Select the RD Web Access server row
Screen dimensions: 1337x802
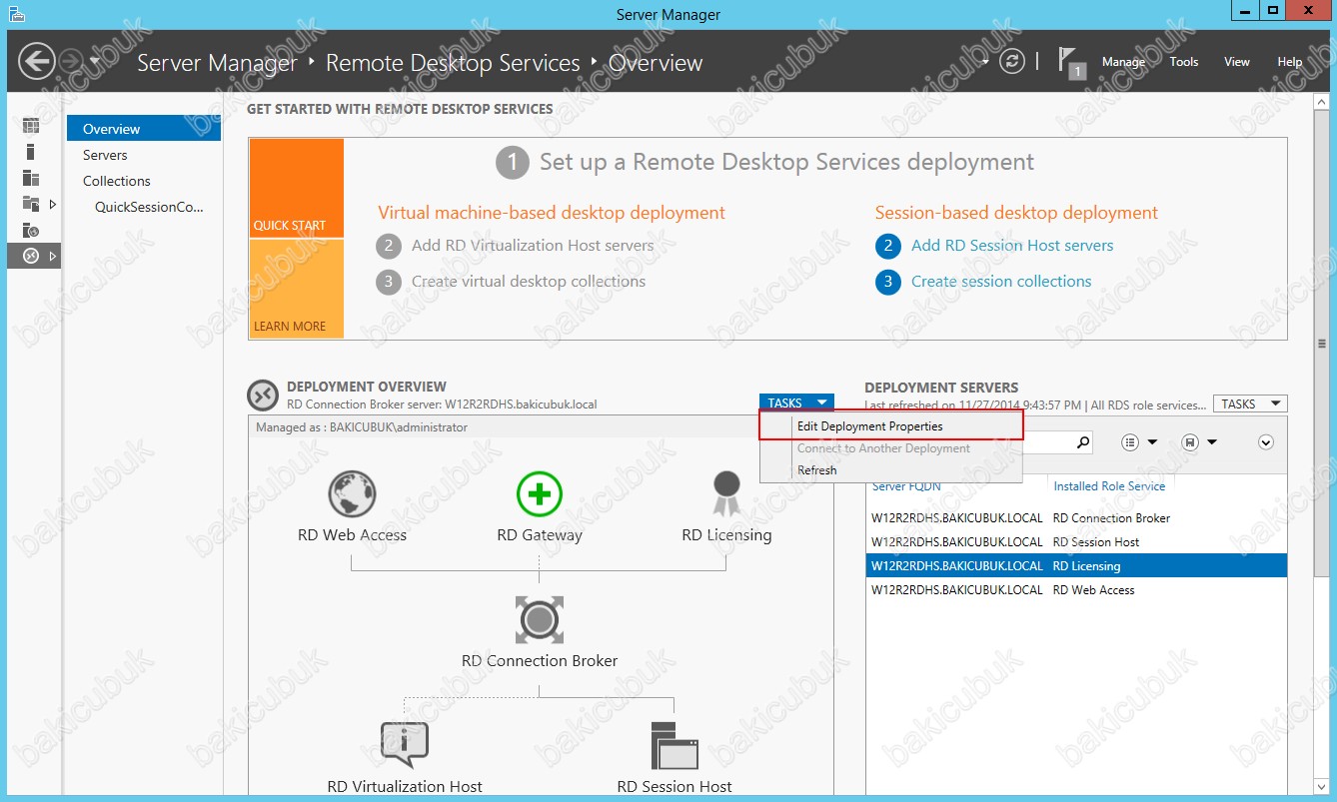(1076, 590)
